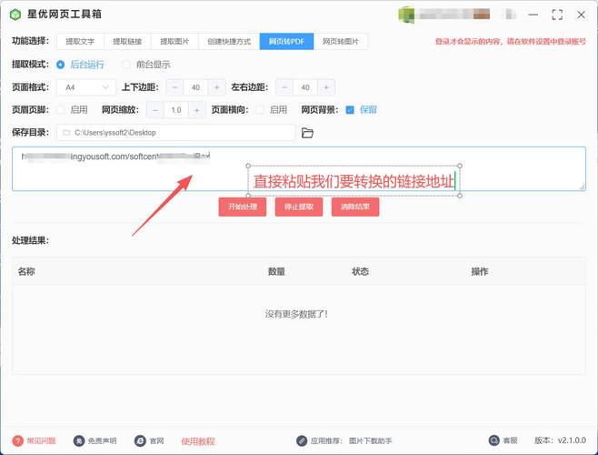Click inside the URL list text area
598x455 pixels.
coord(299,168)
